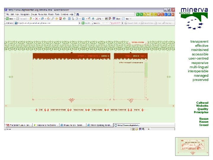Open the File menu
213x160 pixels.
pos(8,14)
